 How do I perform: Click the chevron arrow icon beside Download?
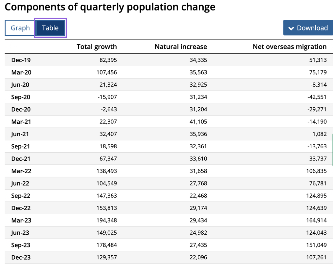(x=291, y=29)
